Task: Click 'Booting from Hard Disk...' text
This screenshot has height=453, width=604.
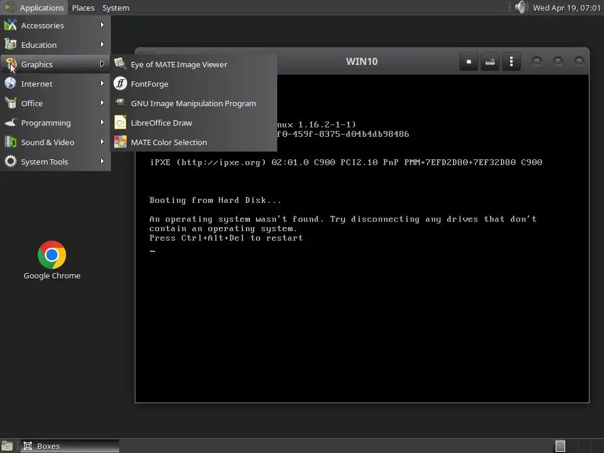Action: (215, 200)
